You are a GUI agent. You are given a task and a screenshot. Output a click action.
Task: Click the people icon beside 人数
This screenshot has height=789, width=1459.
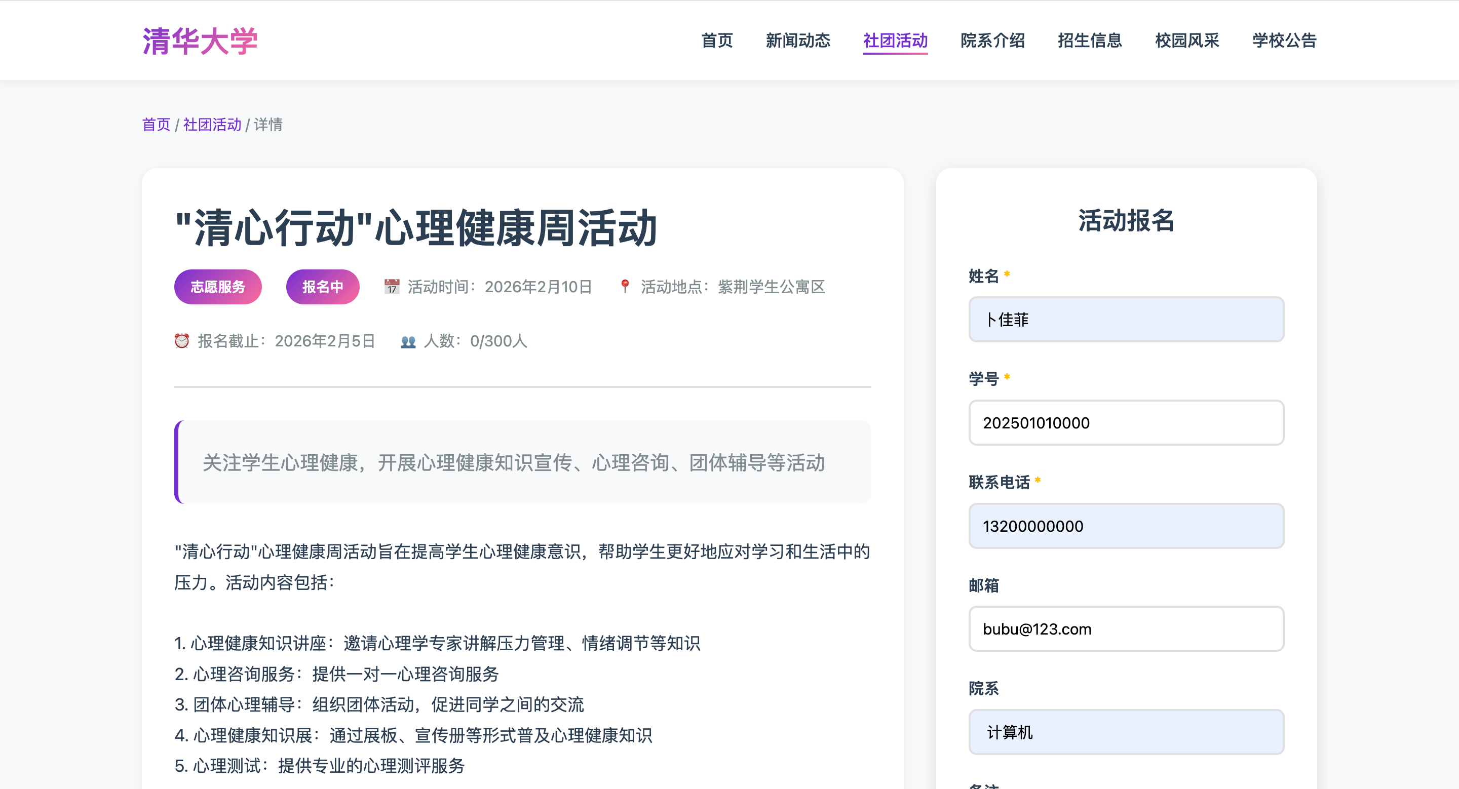pyautogui.click(x=408, y=341)
